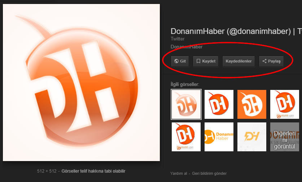Click the Git (visit) button
Viewport: 302px width, 182px height.
pos(180,61)
